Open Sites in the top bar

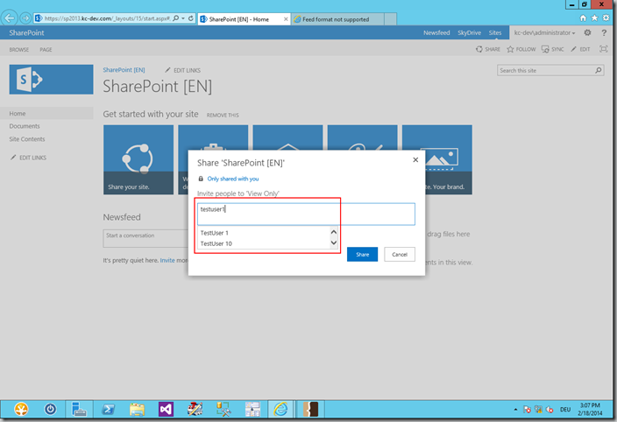(x=495, y=32)
